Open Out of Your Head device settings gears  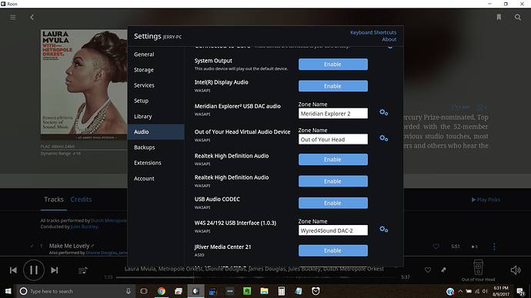tap(384, 138)
